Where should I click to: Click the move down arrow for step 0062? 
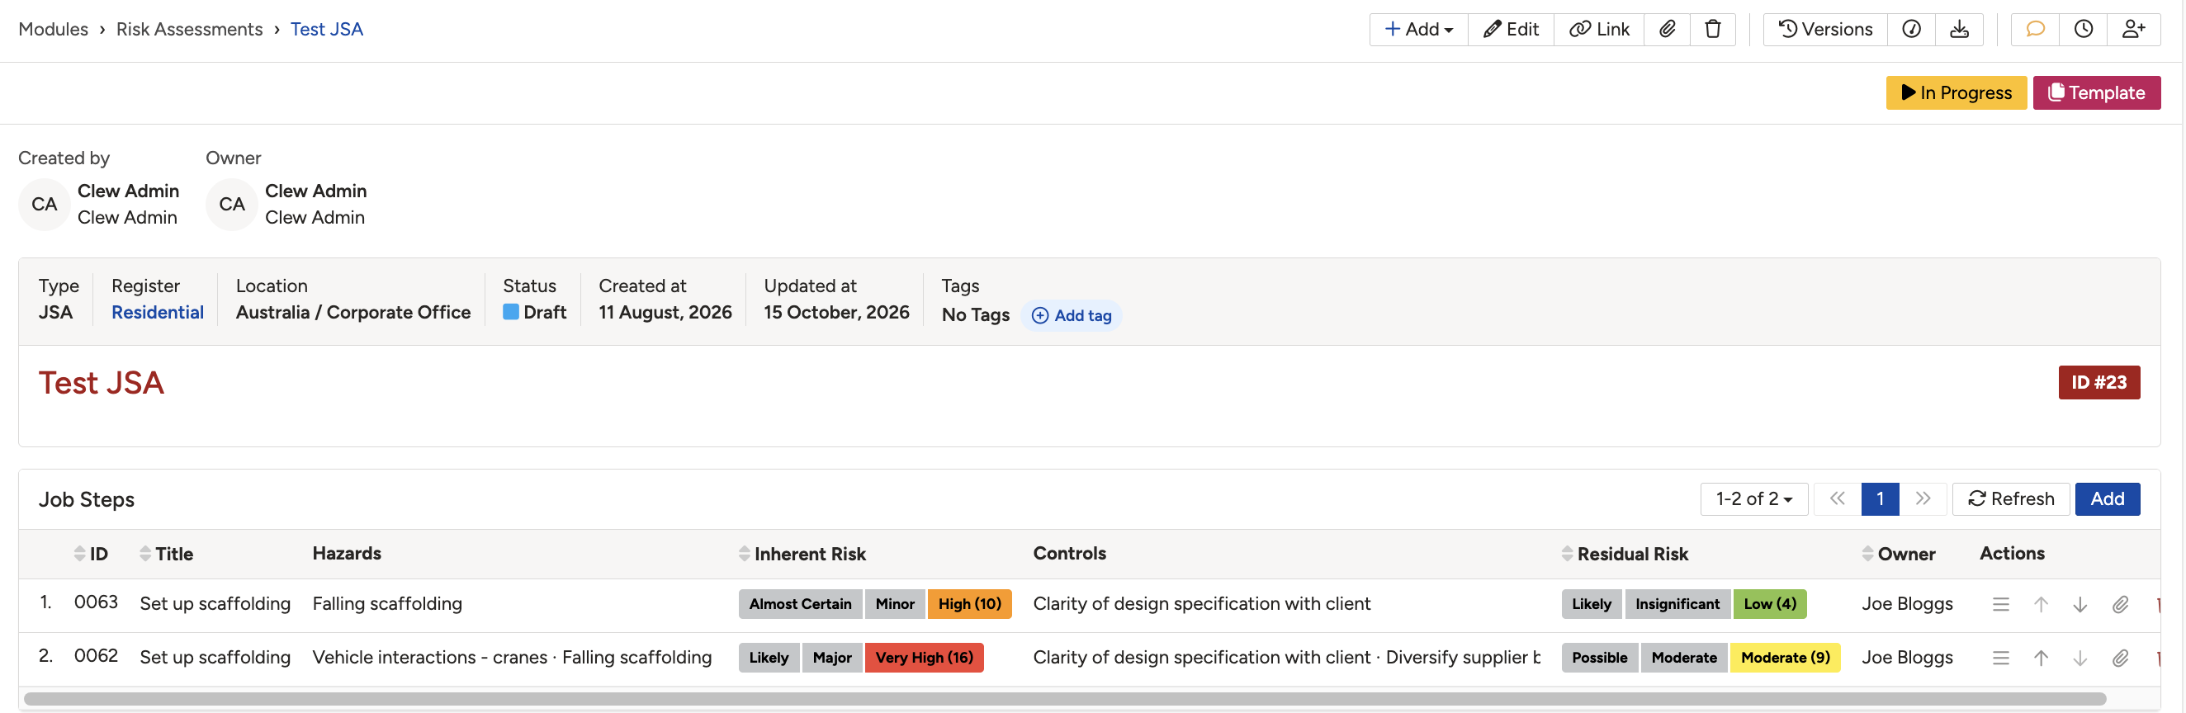click(x=2079, y=659)
